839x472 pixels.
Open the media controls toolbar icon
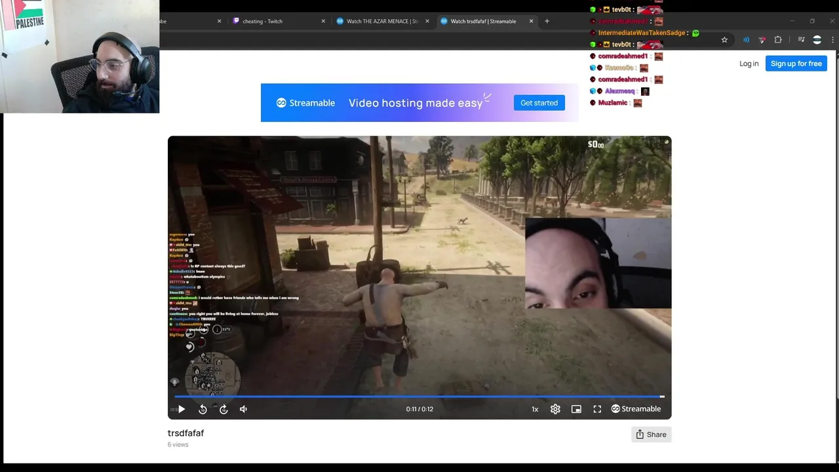click(801, 40)
